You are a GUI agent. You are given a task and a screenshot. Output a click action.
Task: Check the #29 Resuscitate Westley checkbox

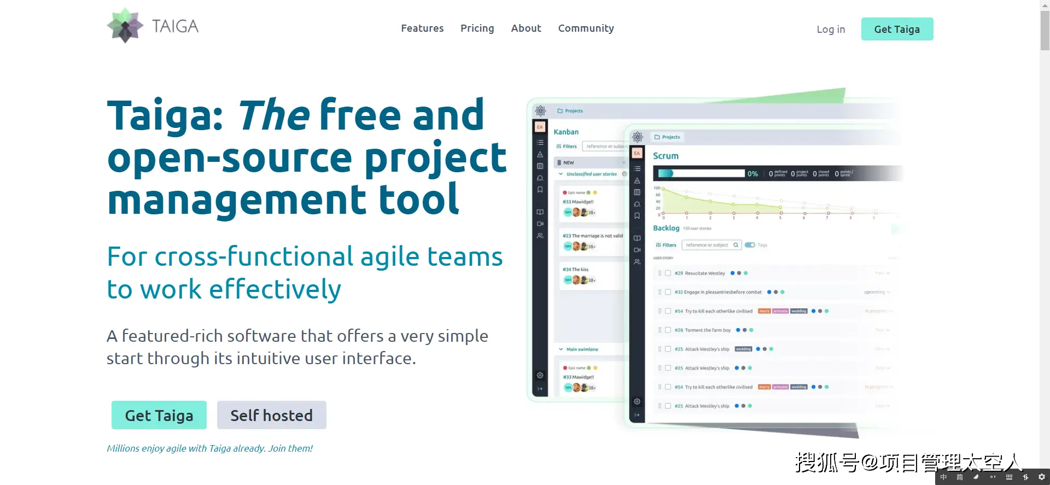pyautogui.click(x=668, y=273)
